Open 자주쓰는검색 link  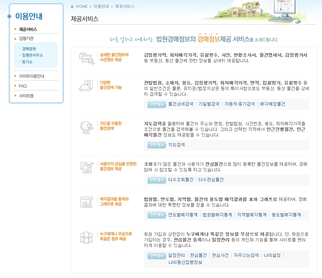[x=246, y=255]
